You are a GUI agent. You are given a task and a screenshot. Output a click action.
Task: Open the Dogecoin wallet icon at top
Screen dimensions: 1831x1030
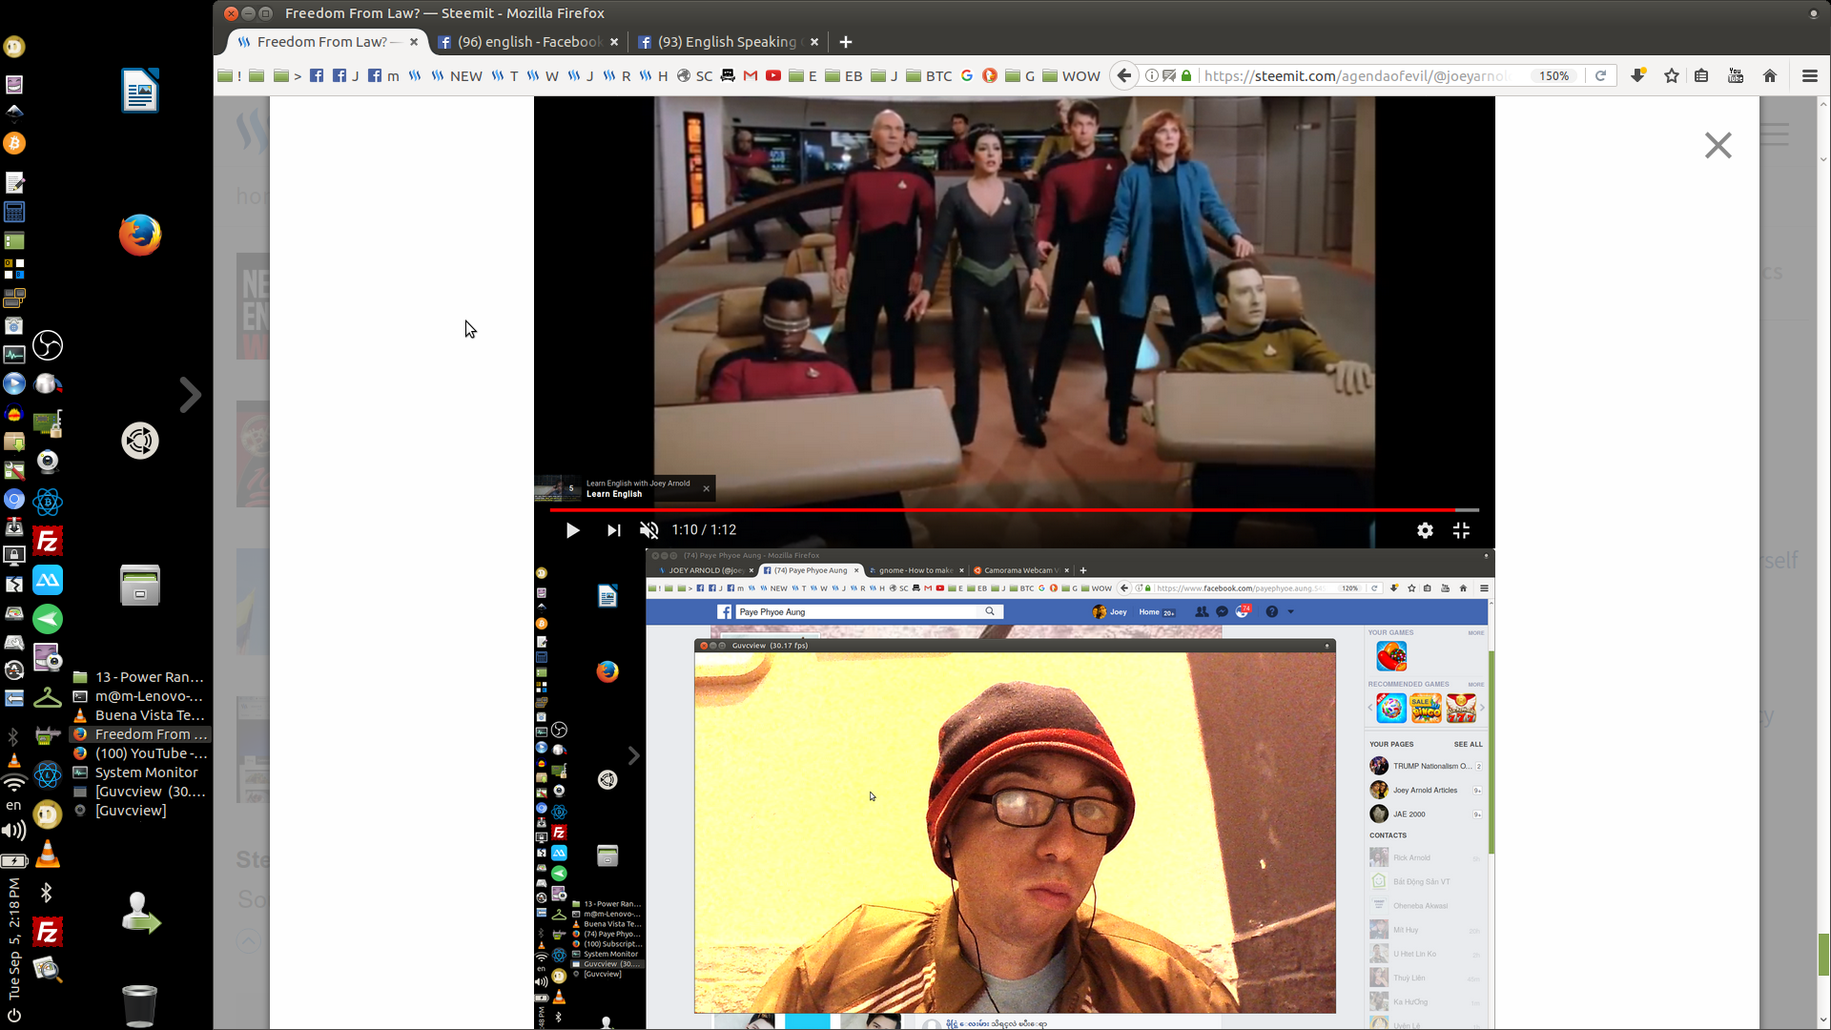14,46
